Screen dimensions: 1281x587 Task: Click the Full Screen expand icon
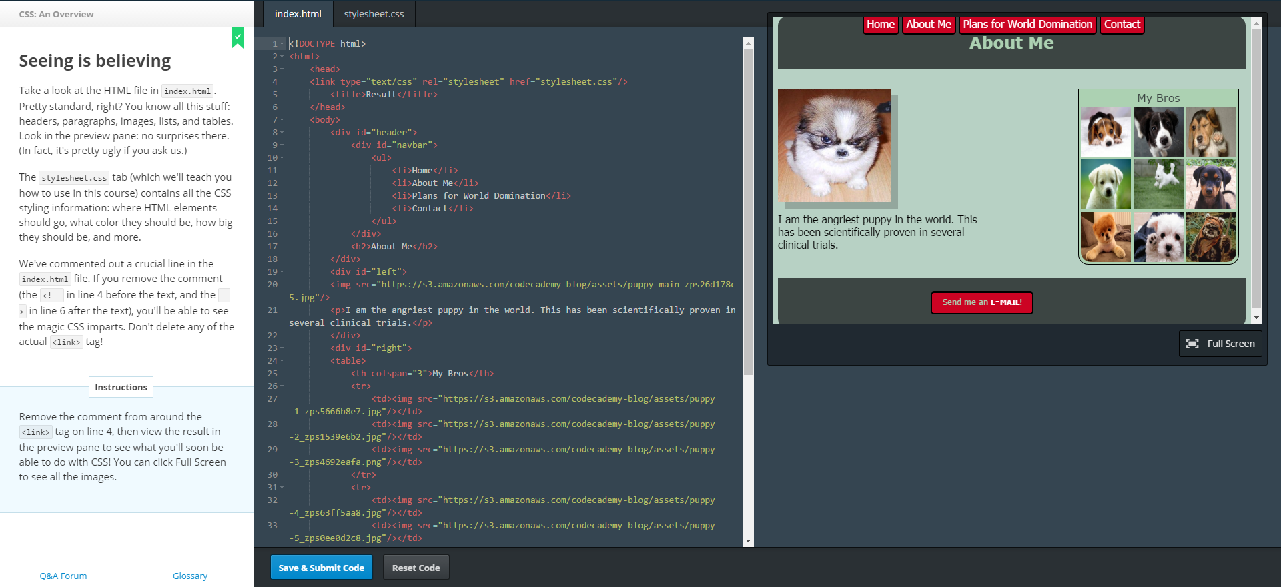1192,344
